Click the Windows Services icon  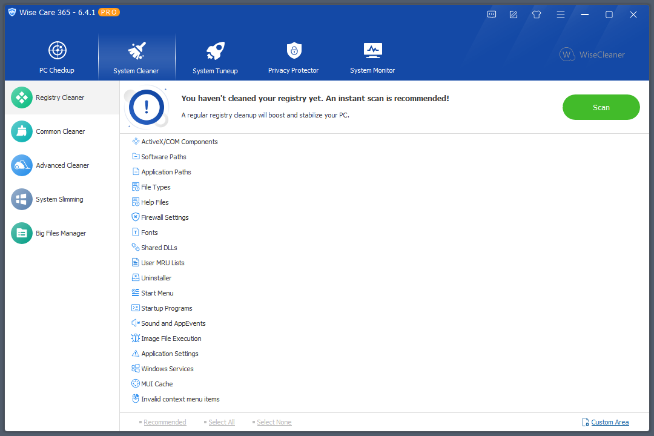[x=136, y=368]
